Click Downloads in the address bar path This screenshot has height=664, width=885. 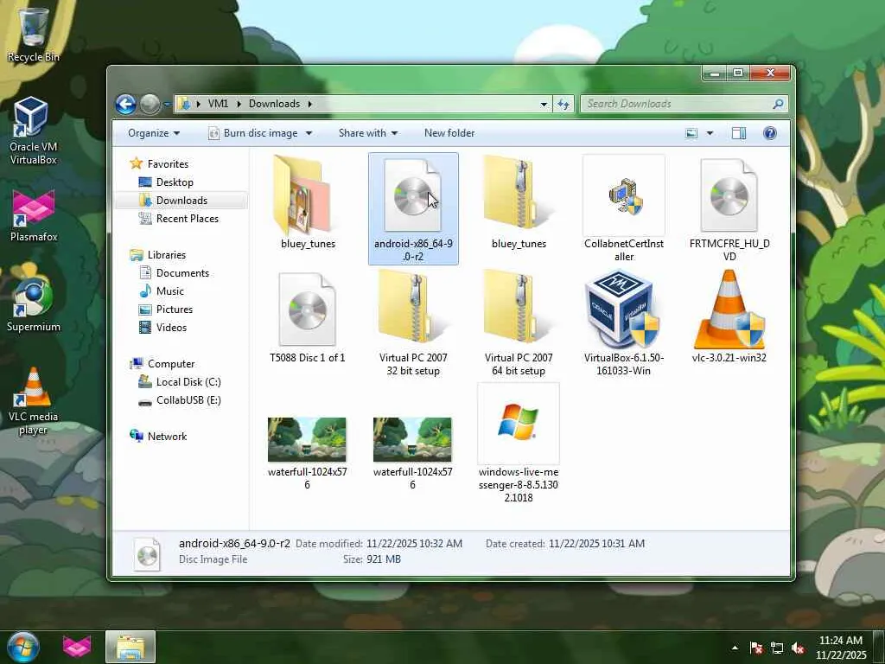[274, 104]
